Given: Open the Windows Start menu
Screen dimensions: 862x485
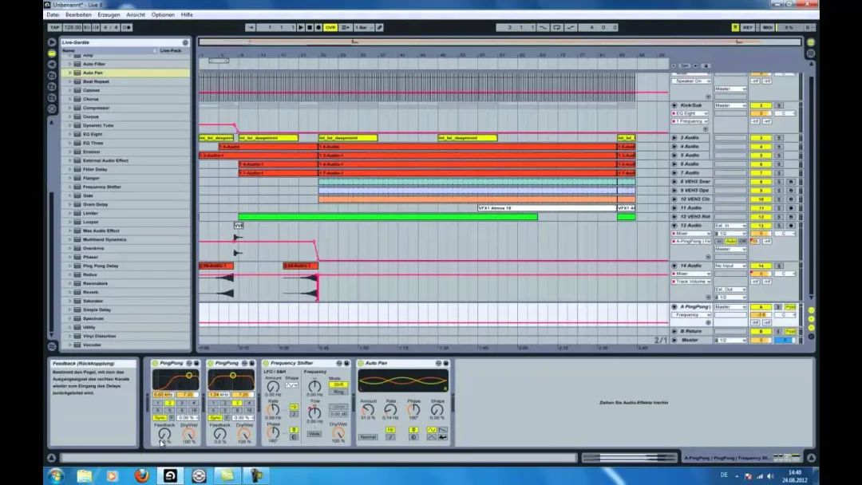Looking at the screenshot, I should click(x=56, y=475).
